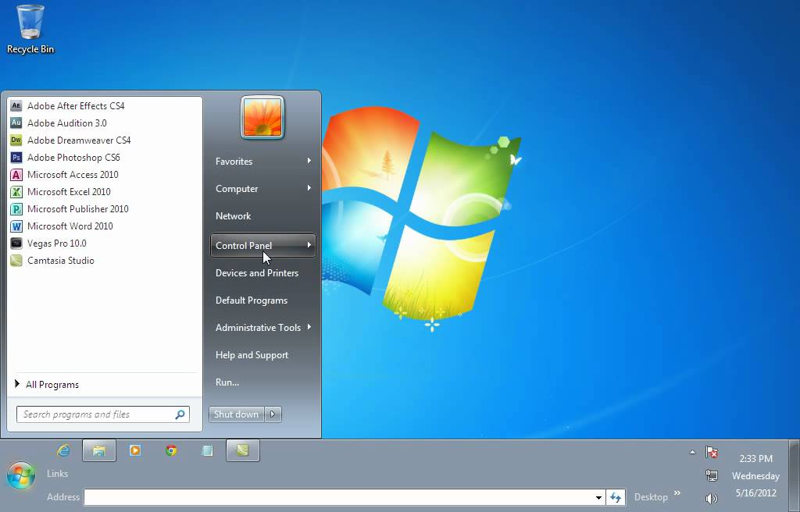This screenshot has height=512, width=800.
Task: Open Windows Media Player from the taskbar
Action: tap(135, 450)
